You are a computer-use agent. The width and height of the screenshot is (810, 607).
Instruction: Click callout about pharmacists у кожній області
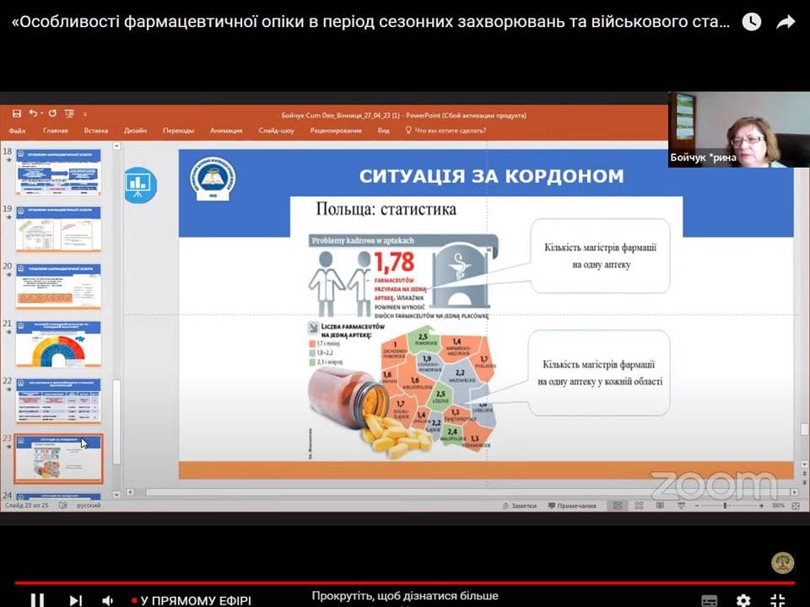[x=599, y=373]
